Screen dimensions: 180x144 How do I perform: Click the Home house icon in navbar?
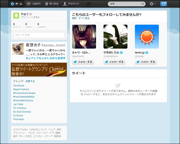(x=12, y=4)
